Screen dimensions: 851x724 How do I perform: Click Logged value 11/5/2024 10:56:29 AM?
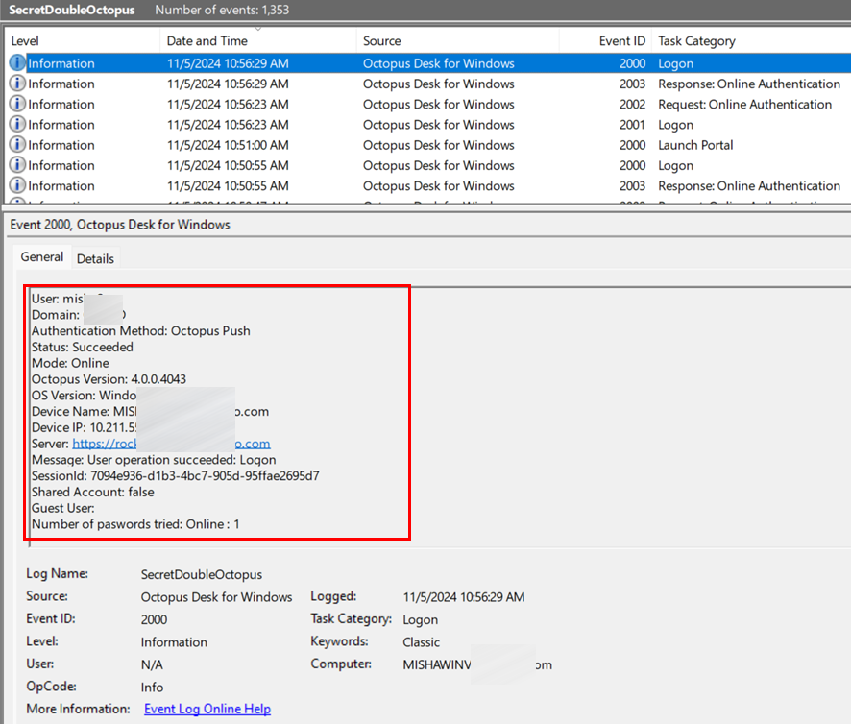click(464, 597)
